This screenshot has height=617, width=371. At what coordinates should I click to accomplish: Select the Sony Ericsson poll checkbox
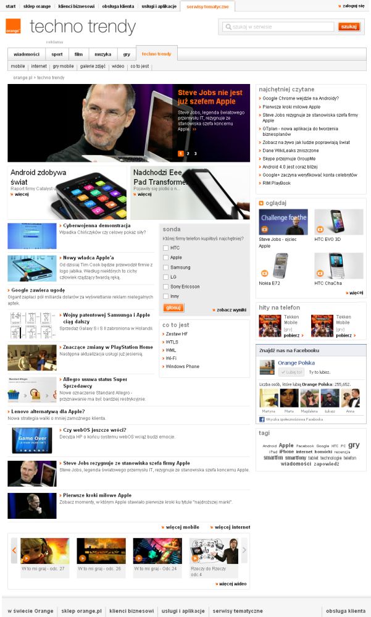coord(165,287)
